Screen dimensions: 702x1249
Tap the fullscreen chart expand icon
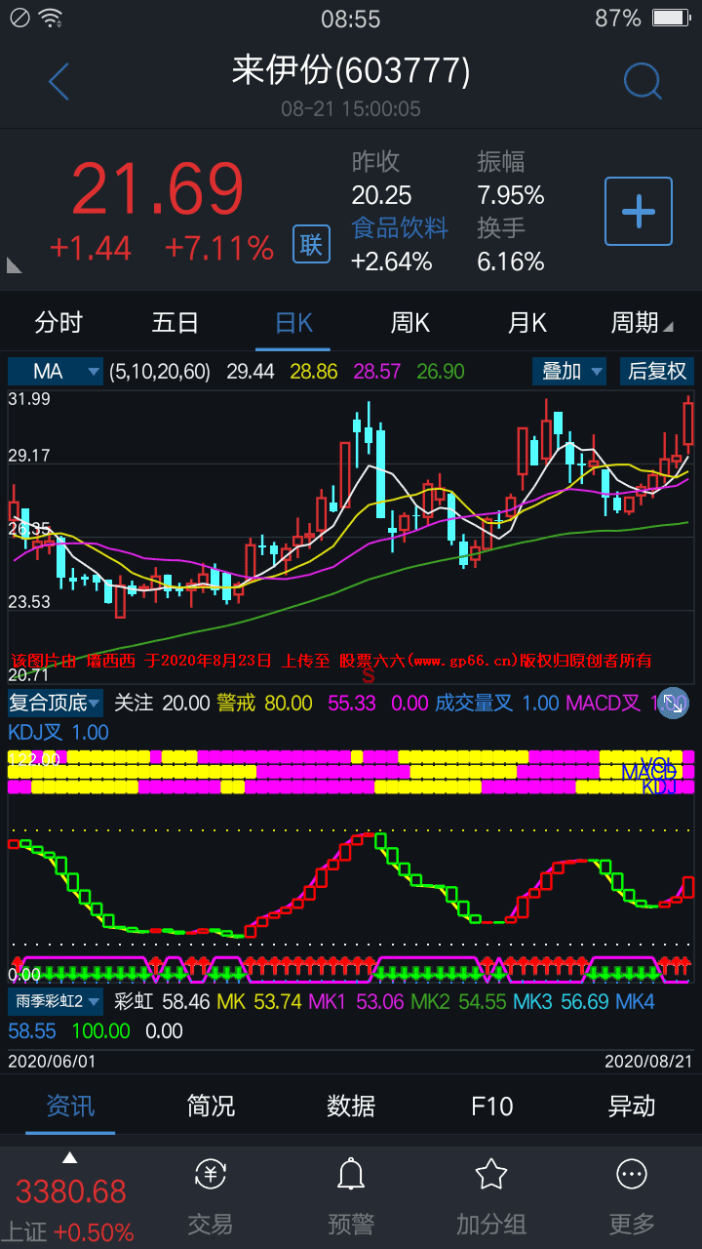(673, 704)
